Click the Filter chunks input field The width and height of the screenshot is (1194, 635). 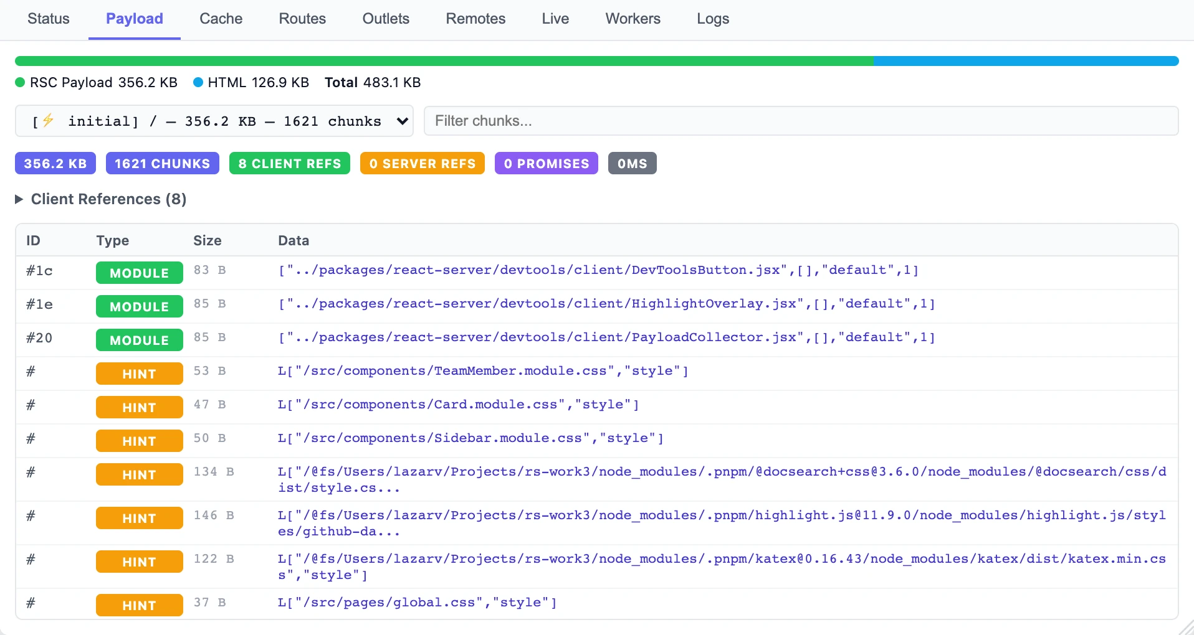point(801,121)
